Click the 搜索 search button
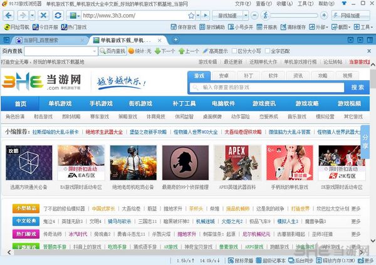Viewport: 376px width, 265px height. [357, 88]
